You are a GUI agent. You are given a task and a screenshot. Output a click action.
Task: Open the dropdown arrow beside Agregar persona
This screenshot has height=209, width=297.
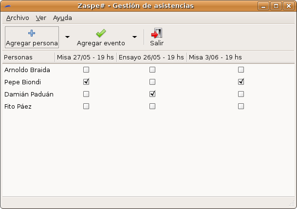[x=67, y=37]
